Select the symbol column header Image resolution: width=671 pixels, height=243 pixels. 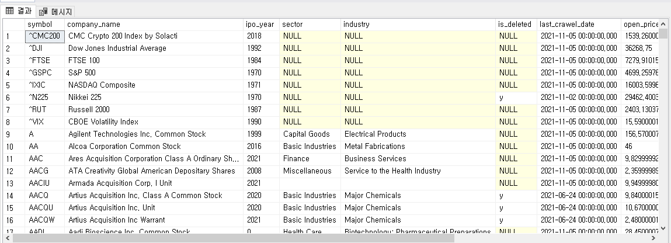click(44, 25)
